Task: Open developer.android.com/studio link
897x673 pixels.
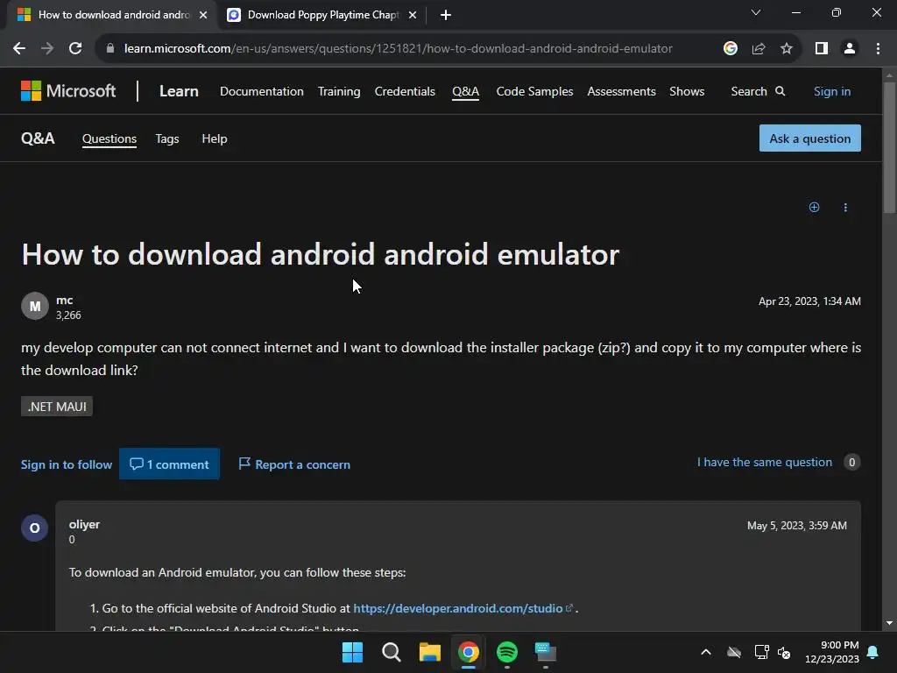Action: (458, 608)
